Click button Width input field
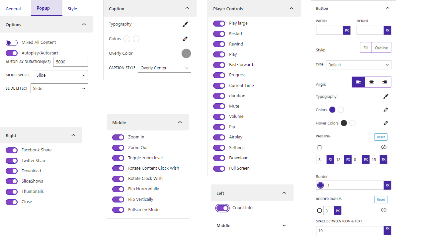The height and width of the screenshot is (239, 425). pos(330,31)
